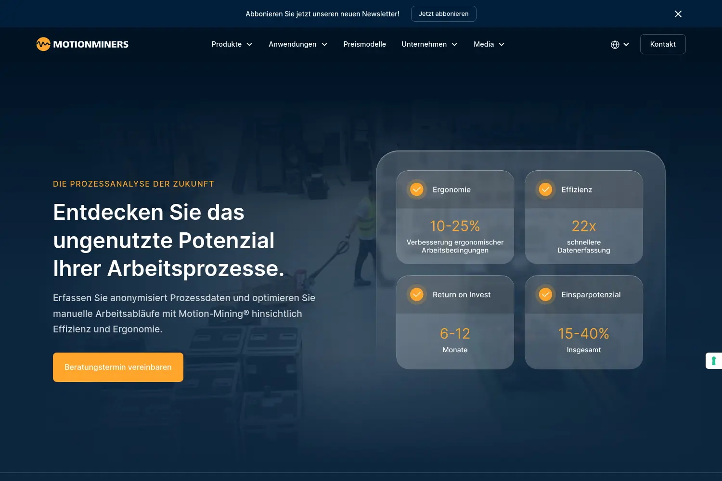
Task: Click "DIE PROZESSANALYSE DER ZUKUNFT" tagline
Action: coord(133,184)
